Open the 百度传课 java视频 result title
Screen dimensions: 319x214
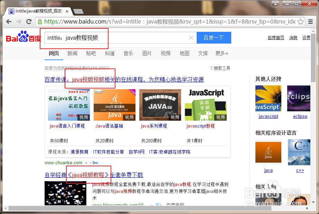(124, 80)
